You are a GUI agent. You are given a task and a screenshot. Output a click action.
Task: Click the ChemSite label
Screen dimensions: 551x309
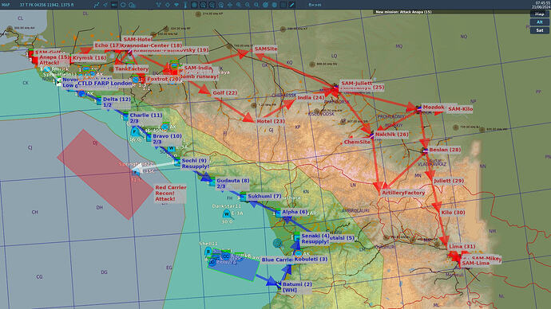(357, 143)
